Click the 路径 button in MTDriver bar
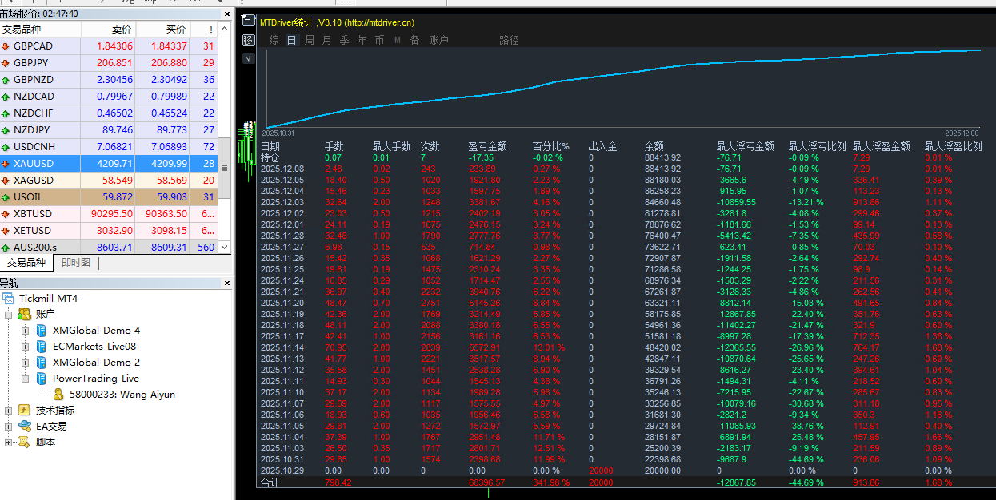This screenshot has width=996, height=500. [x=510, y=40]
